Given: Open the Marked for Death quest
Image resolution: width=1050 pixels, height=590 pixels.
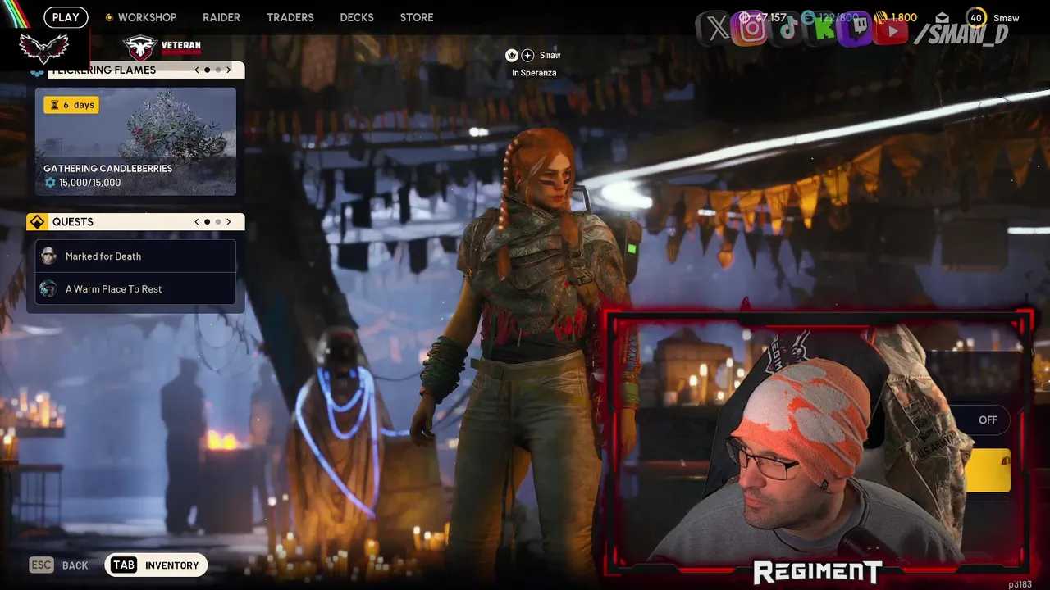Looking at the screenshot, I should point(135,256).
